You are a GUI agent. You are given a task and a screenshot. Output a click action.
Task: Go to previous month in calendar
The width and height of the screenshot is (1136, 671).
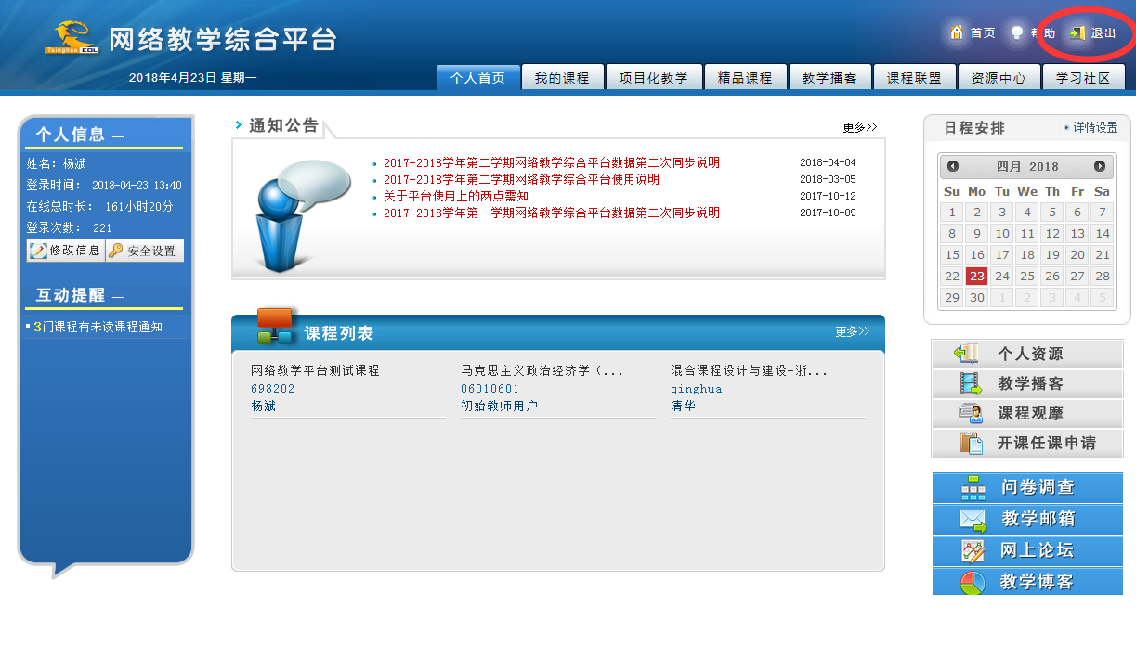(x=953, y=166)
